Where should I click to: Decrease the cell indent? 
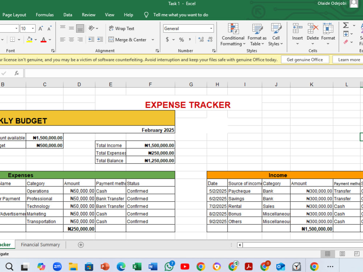[x=91, y=40]
